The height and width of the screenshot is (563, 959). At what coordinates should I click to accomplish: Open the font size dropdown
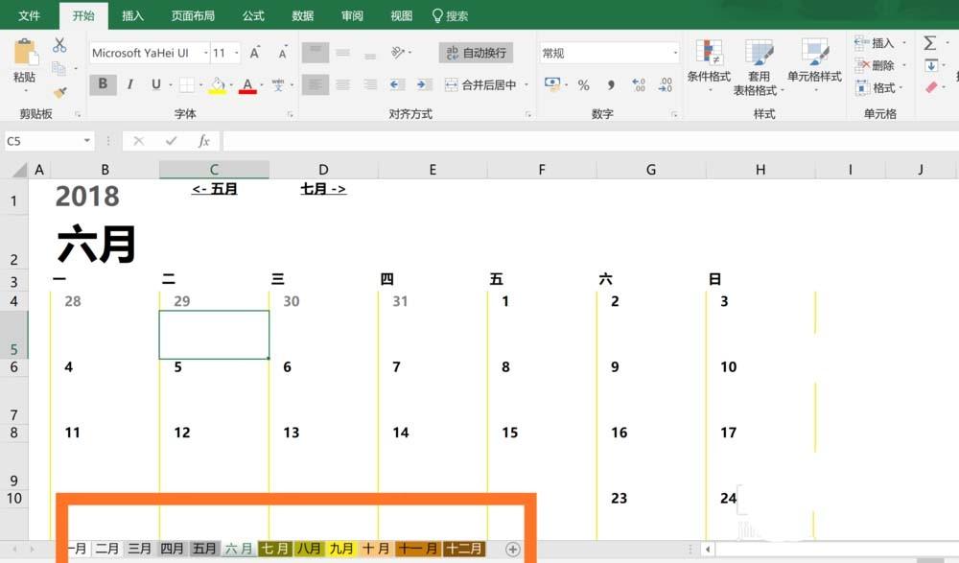pyautogui.click(x=236, y=52)
